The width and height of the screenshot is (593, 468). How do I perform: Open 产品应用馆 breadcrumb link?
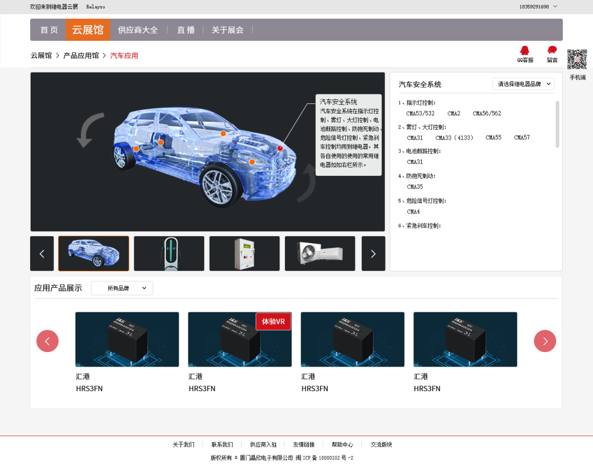81,55
